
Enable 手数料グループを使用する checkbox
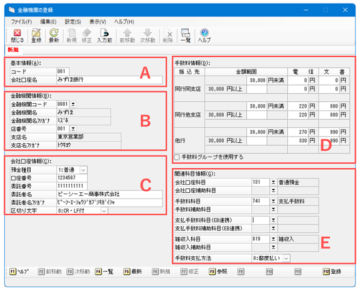pos(177,157)
